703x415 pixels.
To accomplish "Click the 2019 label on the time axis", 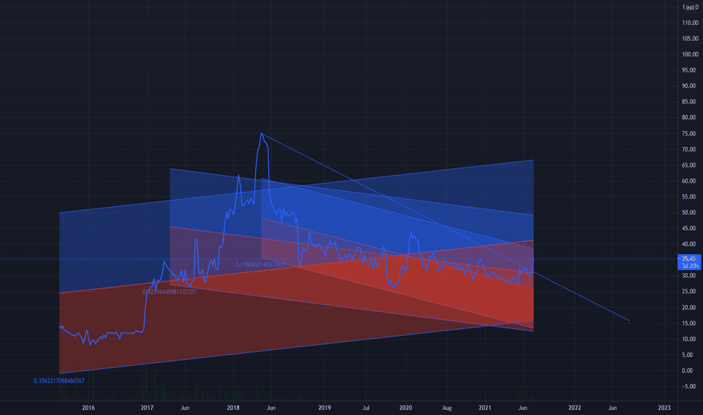I will [324, 407].
